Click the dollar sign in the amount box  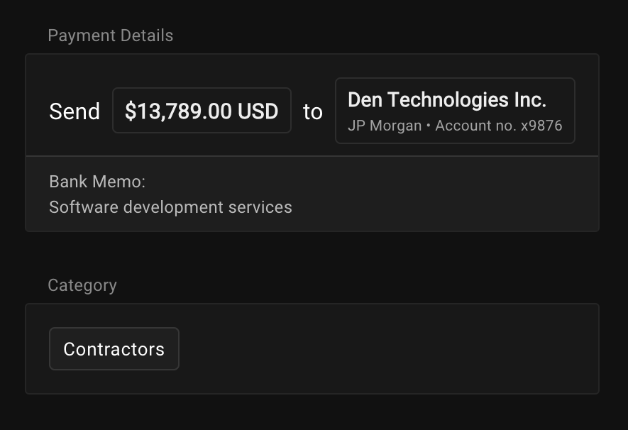[x=130, y=111]
